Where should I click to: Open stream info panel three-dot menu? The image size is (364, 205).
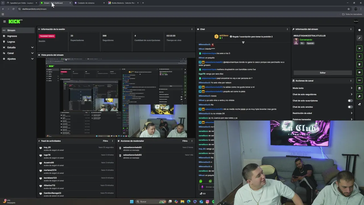(351, 29)
